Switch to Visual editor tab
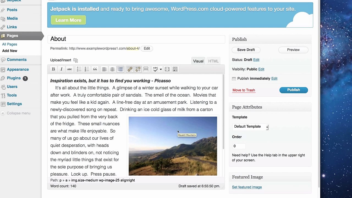 (x=198, y=61)
